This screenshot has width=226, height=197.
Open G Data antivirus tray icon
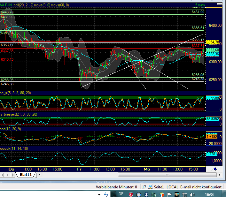pyautogui.click(x=131, y=195)
